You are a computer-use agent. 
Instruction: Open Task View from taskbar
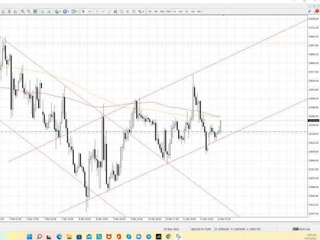coord(49,237)
